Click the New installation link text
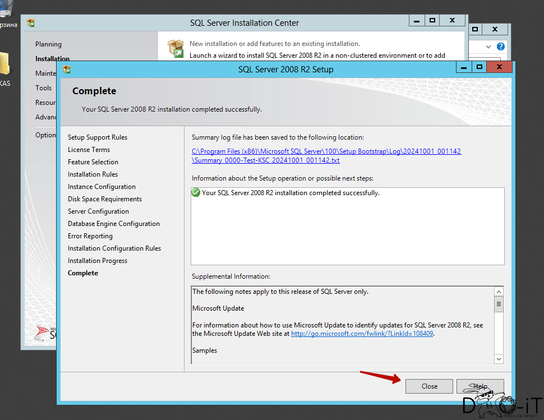This screenshot has width=544, height=420. [x=274, y=44]
